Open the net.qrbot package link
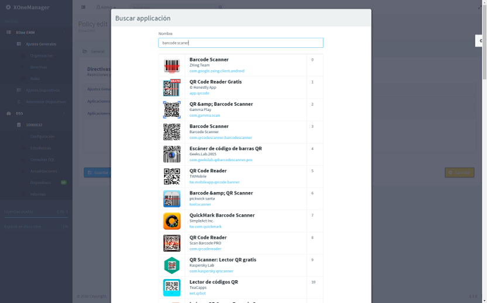This screenshot has height=303, width=487. [x=197, y=294]
